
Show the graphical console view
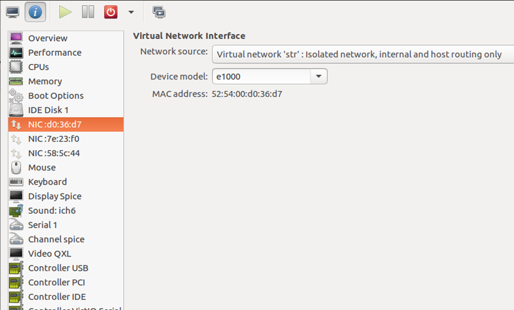tap(12, 12)
